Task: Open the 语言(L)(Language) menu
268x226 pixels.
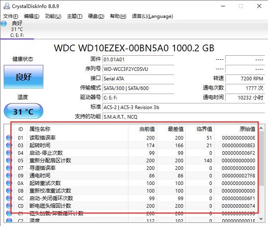Action: tap(152, 16)
